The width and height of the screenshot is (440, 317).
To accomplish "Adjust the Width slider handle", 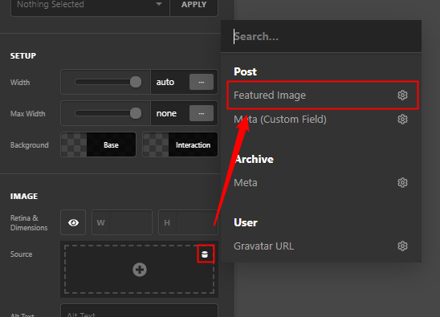I will [x=136, y=82].
